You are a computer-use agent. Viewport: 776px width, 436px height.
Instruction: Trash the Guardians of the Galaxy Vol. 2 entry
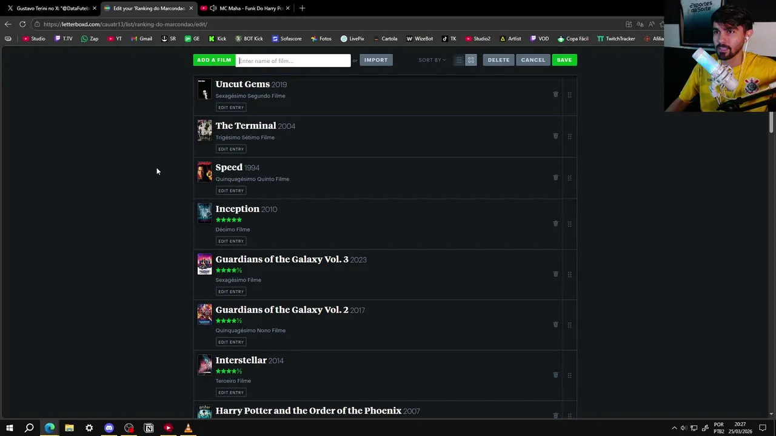tap(555, 325)
